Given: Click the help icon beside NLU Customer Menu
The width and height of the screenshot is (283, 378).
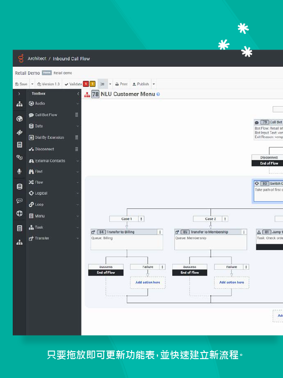Looking at the screenshot, I should 158,94.
